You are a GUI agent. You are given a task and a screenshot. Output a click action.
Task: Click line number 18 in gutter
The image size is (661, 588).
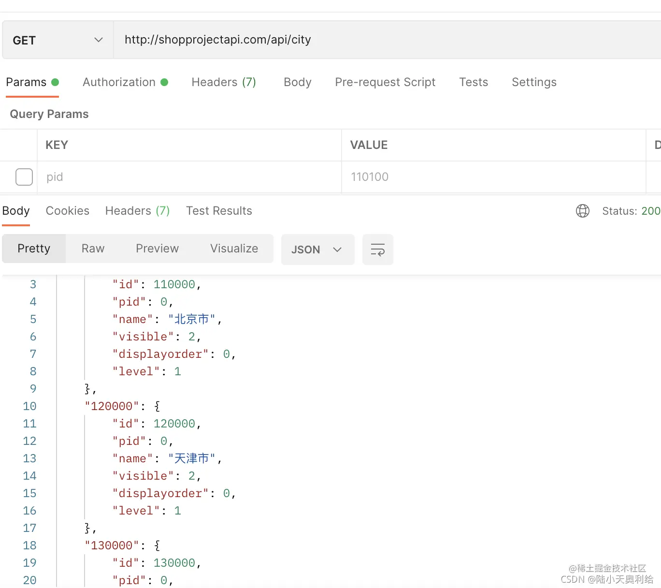coord(29,545)
